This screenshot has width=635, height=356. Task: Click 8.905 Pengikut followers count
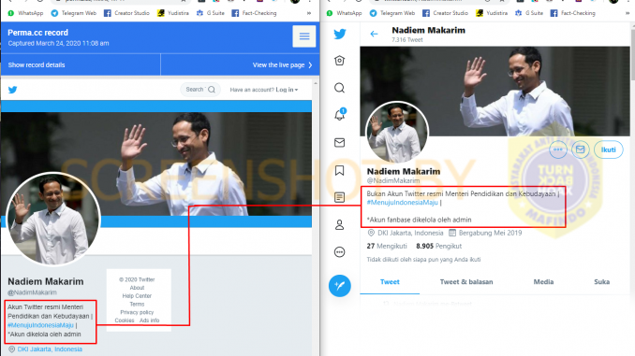(x=438, y=246)
